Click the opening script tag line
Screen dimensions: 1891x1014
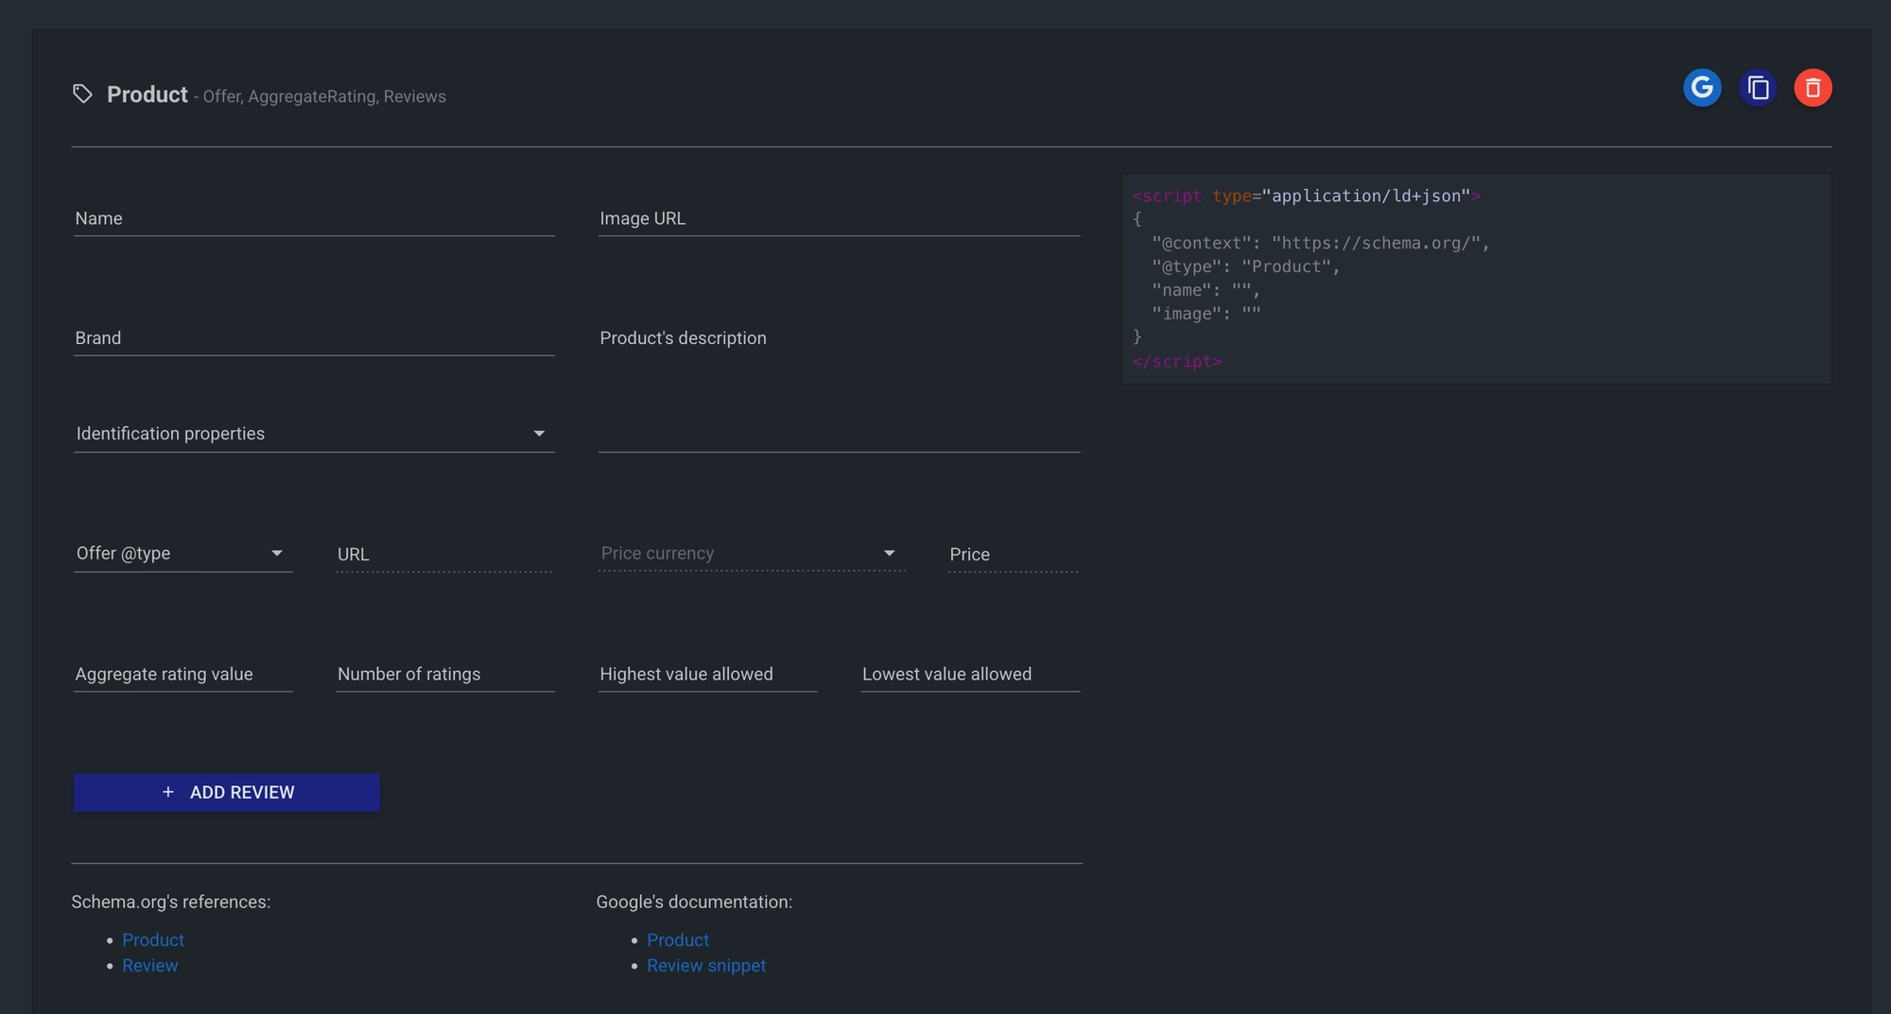click(1307, 196)
